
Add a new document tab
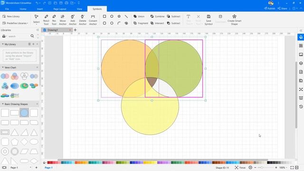[75, 30]
